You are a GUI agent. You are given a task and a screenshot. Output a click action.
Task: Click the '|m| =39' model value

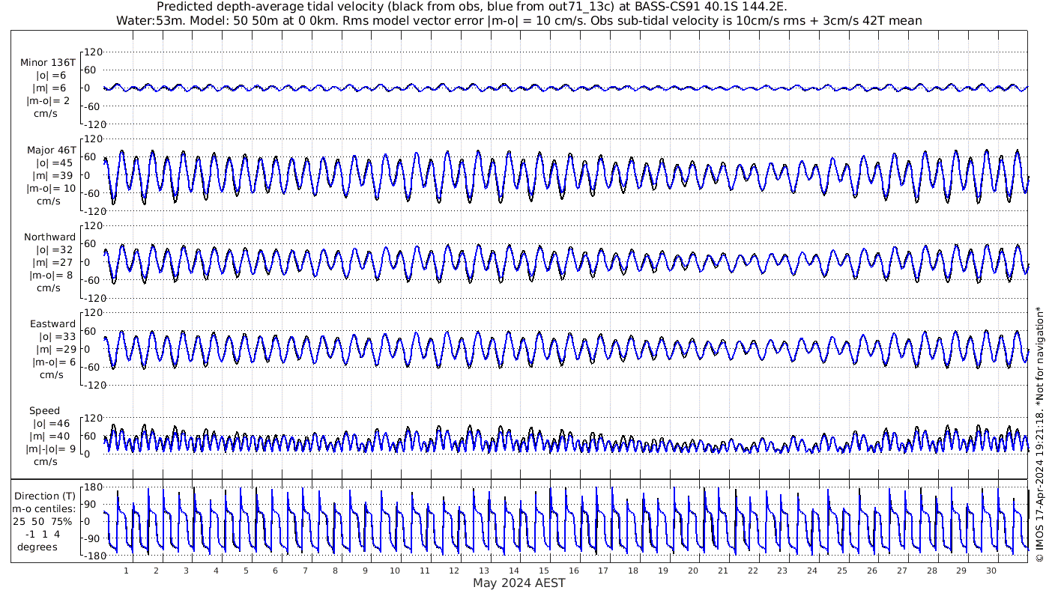click(x=55, y=176)
